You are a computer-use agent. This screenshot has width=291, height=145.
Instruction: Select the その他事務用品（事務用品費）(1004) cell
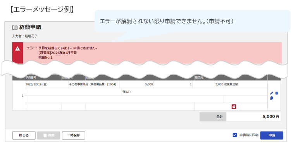[94, 84]
